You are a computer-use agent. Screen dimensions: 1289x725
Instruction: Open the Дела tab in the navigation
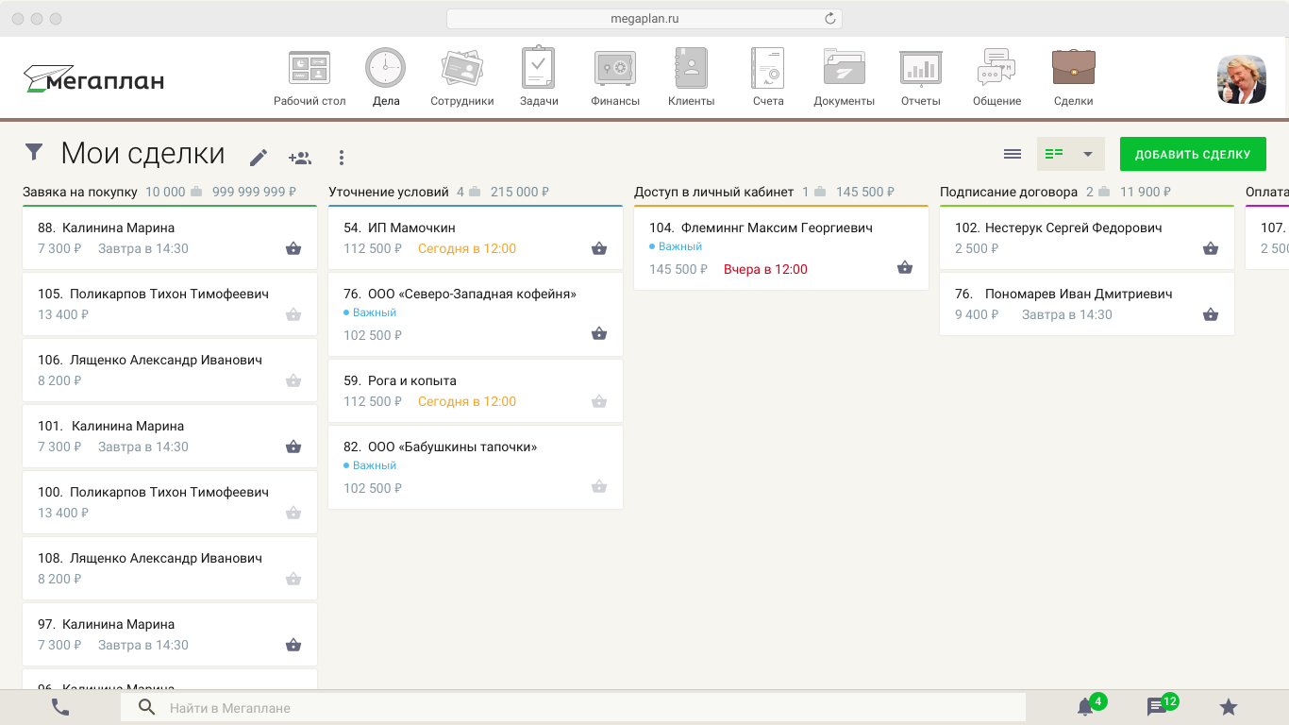(385, 76)
